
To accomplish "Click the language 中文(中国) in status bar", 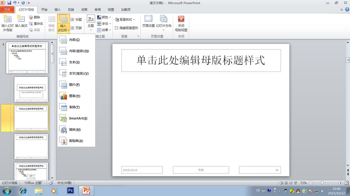I will click(64, 183).
